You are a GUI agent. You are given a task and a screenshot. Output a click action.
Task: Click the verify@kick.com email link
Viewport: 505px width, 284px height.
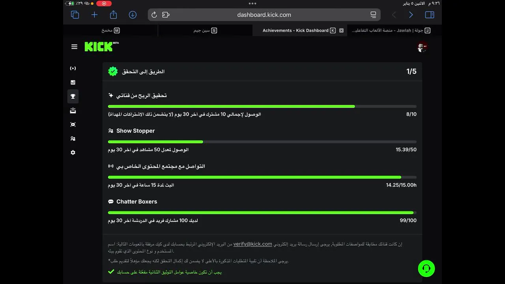[252, 244]
